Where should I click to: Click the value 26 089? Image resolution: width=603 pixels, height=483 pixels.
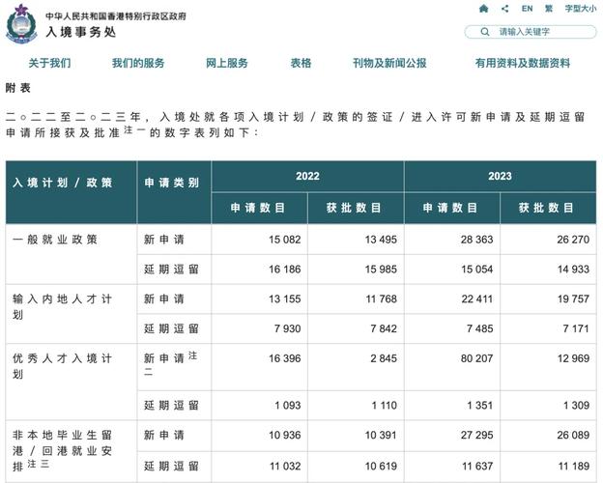coord(573,435)
